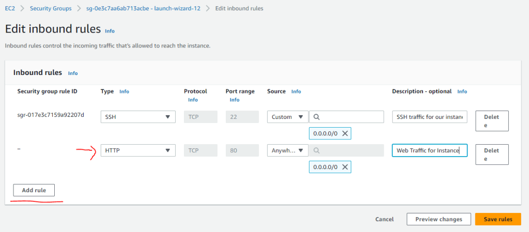Open the Anywhere source dropdown
The image size is (529, 232).
coord(288,150)
